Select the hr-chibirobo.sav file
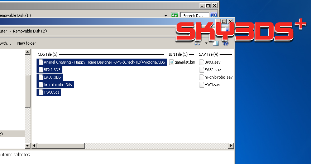The image size is (311, 164). (216, 77)
